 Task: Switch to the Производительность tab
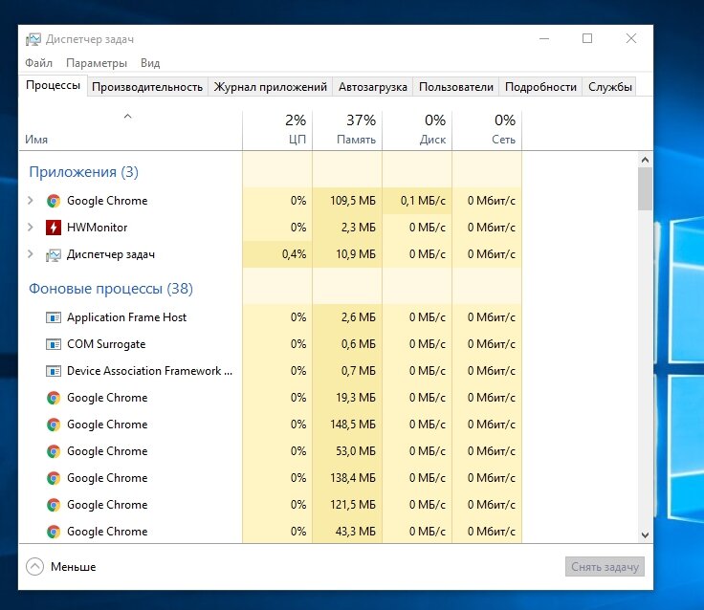[x=147, y=87]
